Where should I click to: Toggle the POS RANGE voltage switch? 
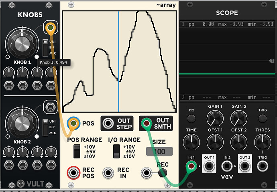pos(77,151)
